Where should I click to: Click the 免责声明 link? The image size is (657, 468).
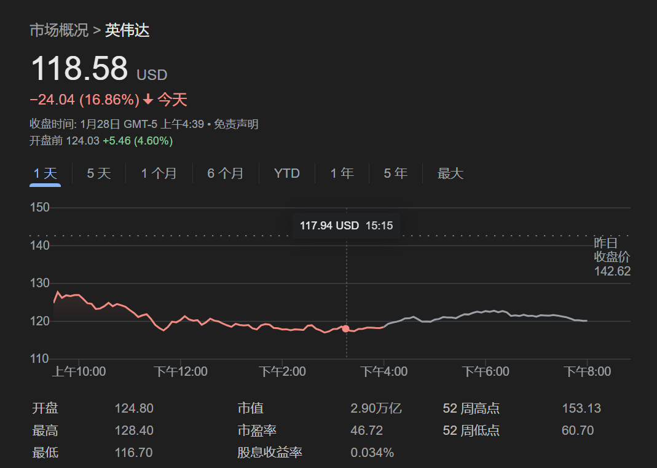pos(236,124)
